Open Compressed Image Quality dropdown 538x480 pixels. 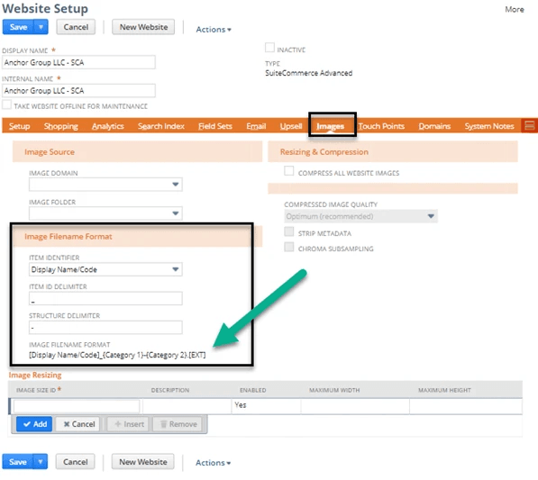tap(361, 216)
